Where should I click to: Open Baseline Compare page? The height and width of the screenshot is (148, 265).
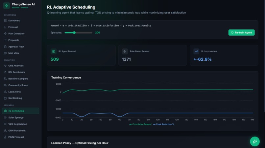[x=20, y=79]
